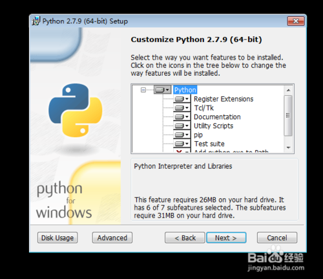Open Register Extensions feature dropdown icon

182,99
